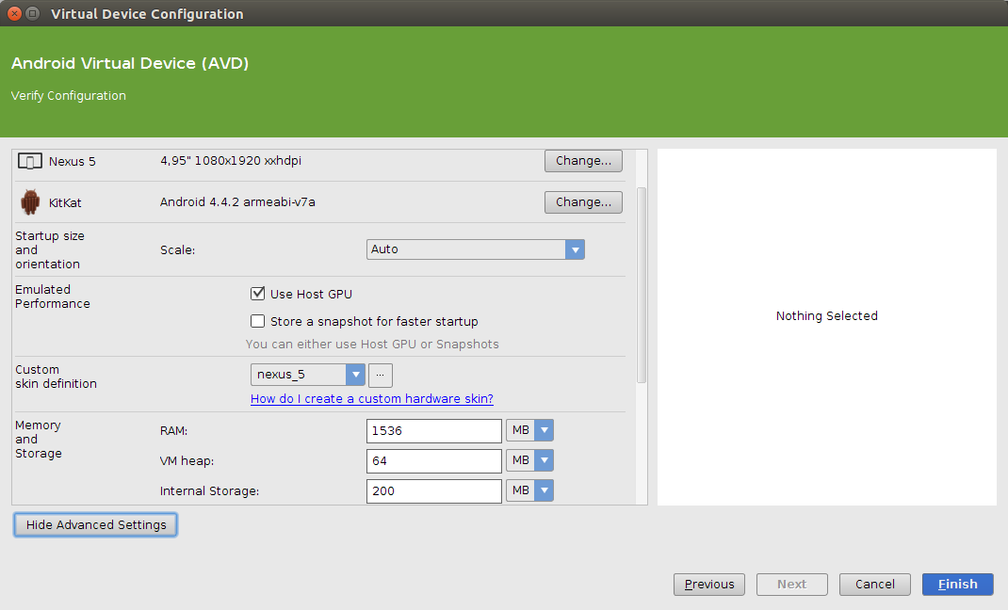Open the Scale dropdown set to Auto

pos(475,249)
